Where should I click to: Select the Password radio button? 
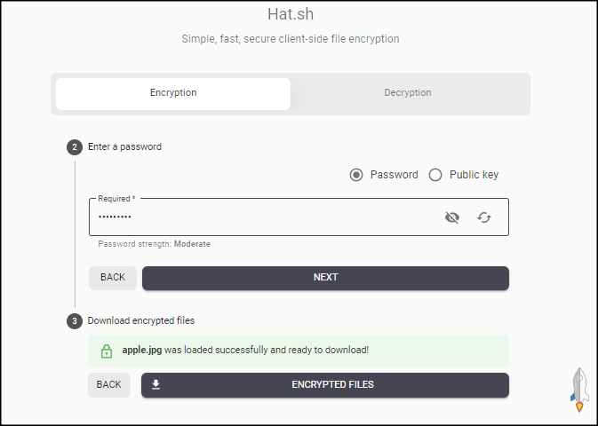coord(356,175)
